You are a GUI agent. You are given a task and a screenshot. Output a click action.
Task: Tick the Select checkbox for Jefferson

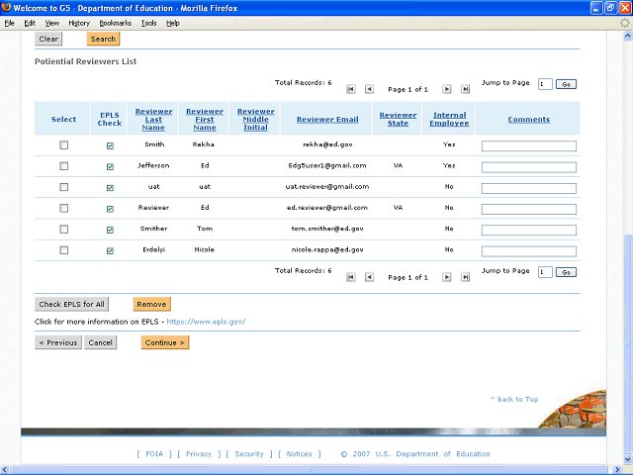(64, 166)
